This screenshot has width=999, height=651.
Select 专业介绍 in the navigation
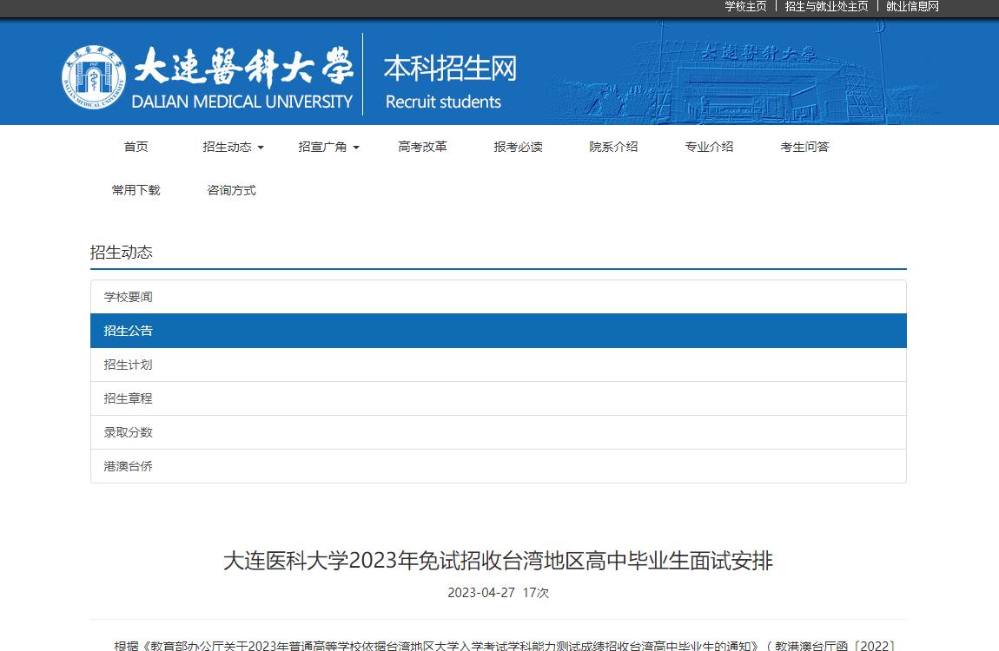point(709,147)
